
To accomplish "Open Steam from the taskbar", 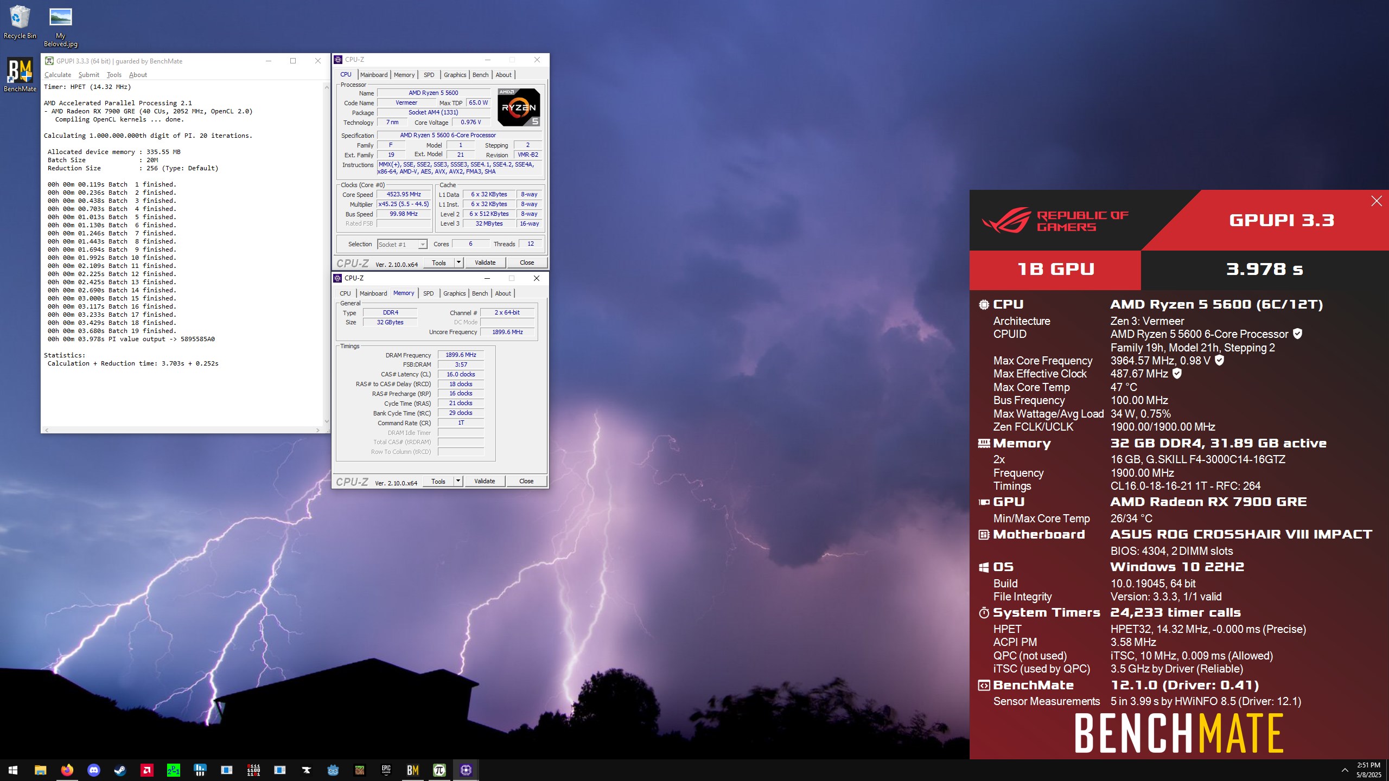I will pos(120,770).
